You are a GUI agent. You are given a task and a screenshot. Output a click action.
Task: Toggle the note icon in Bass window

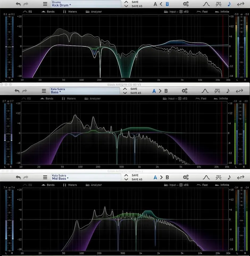click(x=228, y=91)
